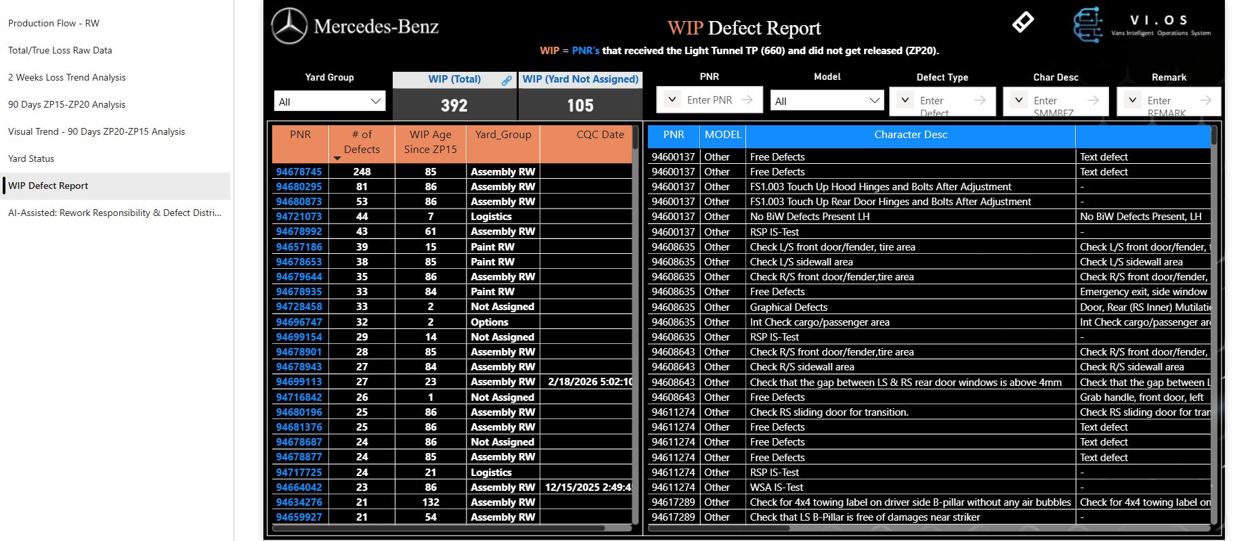Expand the Defect Type search chevron

(905, 100)
